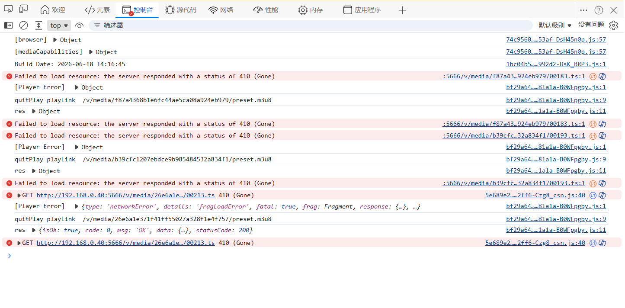Screen dimensions: 625x308
Task: Click the vertical double-arrow icon beside clear console
Action: coord(38,26)
